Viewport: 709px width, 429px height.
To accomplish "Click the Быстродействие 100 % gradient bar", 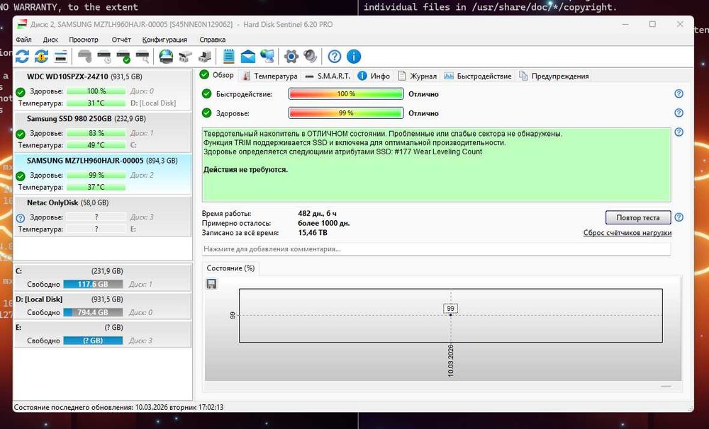I will tap(346, 94).
